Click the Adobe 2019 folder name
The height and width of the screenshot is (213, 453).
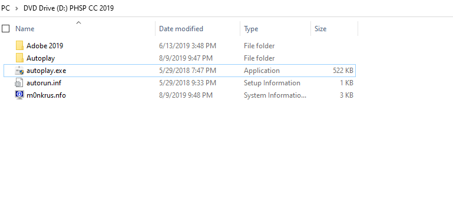45,46
